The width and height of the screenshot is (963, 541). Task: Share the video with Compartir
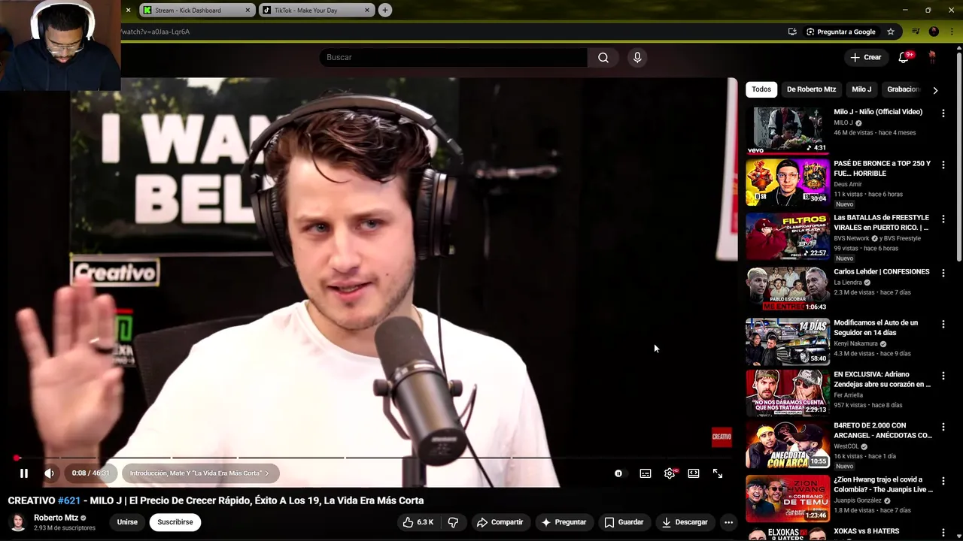click(x=500, y=522)
